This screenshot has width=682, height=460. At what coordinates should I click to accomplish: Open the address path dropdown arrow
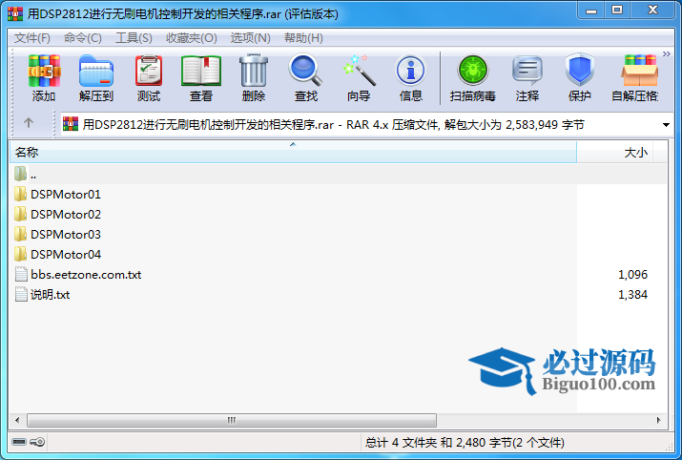point(666,125)
